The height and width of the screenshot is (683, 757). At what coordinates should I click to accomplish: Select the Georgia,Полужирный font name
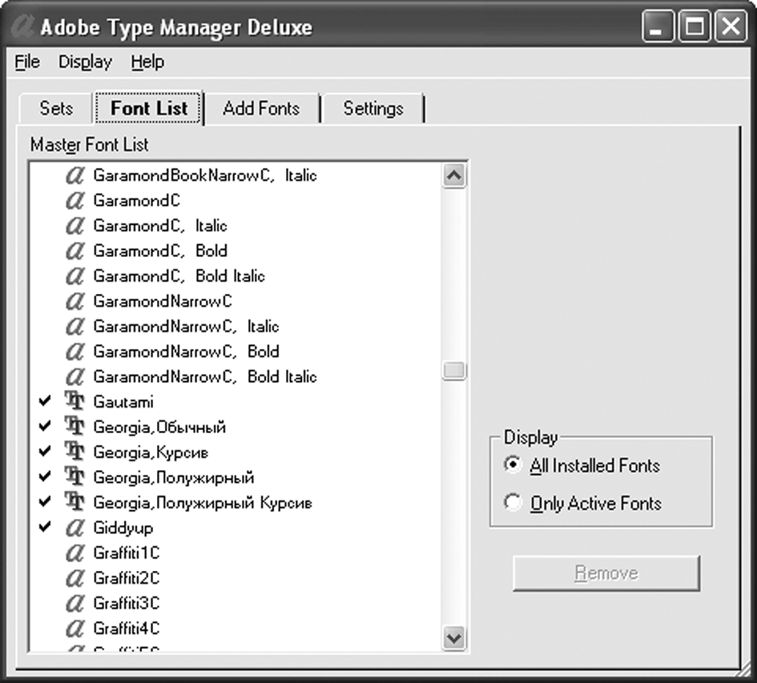(174, 477)
